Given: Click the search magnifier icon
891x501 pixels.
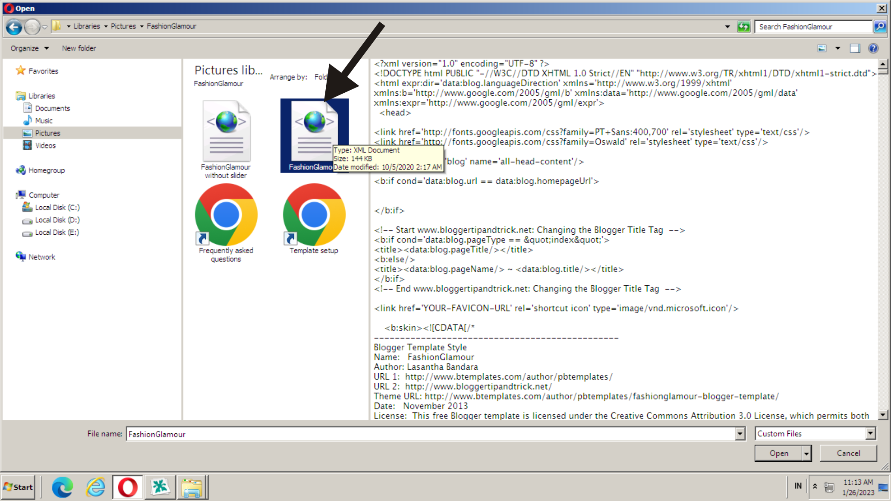Looking at the screenshot, I should click(880, 27).
